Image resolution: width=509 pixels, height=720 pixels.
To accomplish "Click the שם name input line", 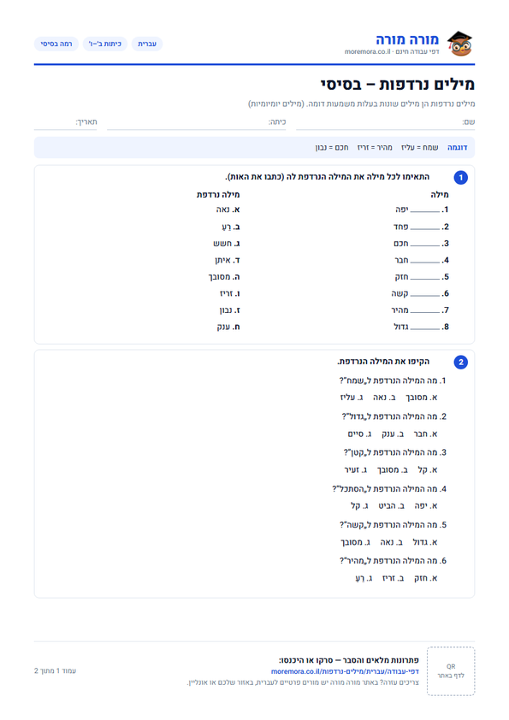I will (x=386, y=122).
